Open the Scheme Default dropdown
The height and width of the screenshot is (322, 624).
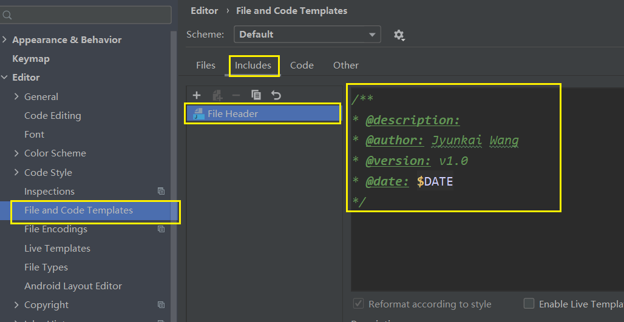(x=307, y=35)
